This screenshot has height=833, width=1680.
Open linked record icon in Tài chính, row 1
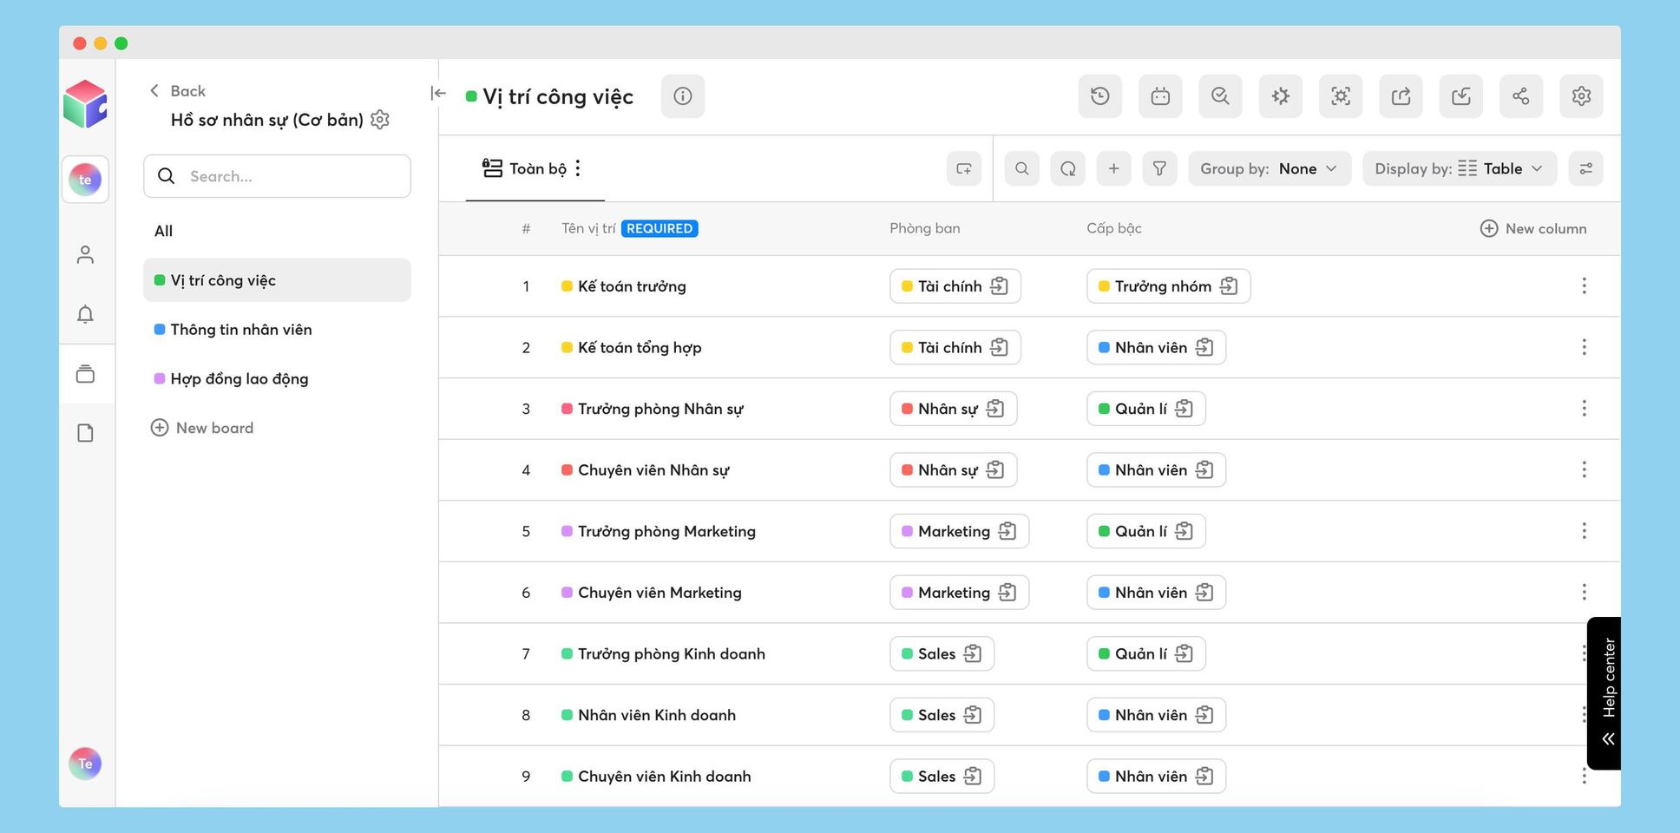[x=1000, y=286]
